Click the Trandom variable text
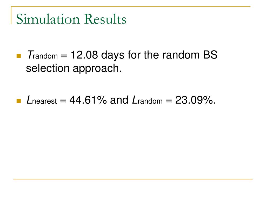 pos(42,55)
